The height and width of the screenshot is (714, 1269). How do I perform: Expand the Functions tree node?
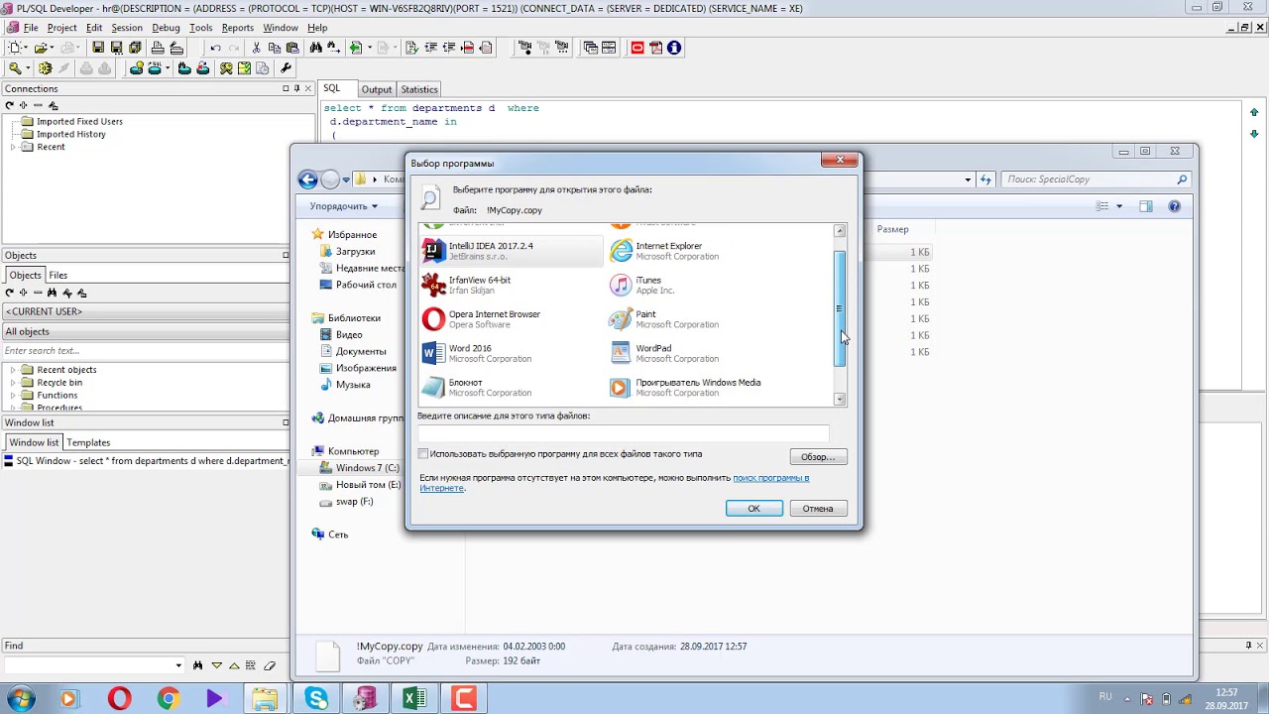click(x=14, y=395)
